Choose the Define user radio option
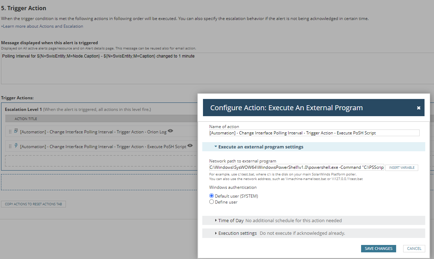 211,202
